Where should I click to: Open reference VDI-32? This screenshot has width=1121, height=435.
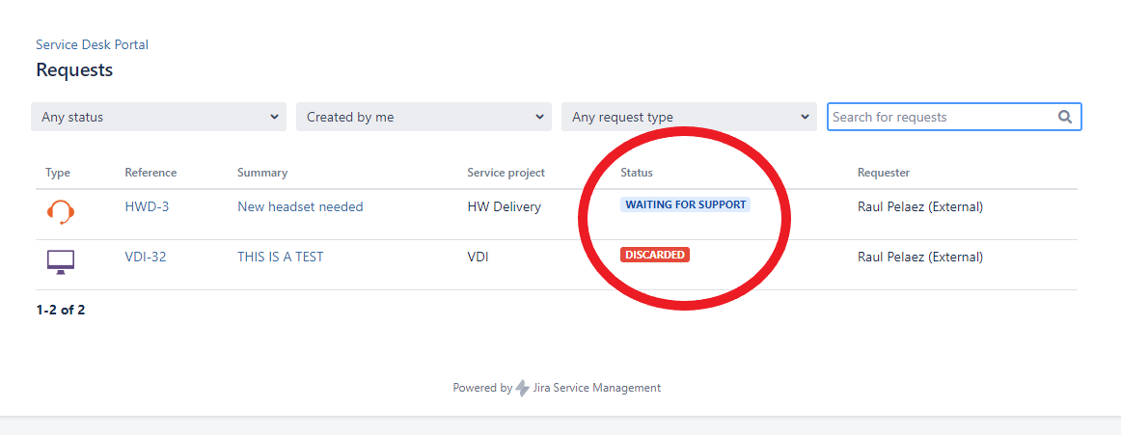coord(146,257)
